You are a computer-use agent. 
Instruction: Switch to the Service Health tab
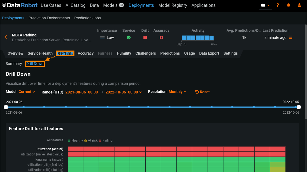point(40,53)
